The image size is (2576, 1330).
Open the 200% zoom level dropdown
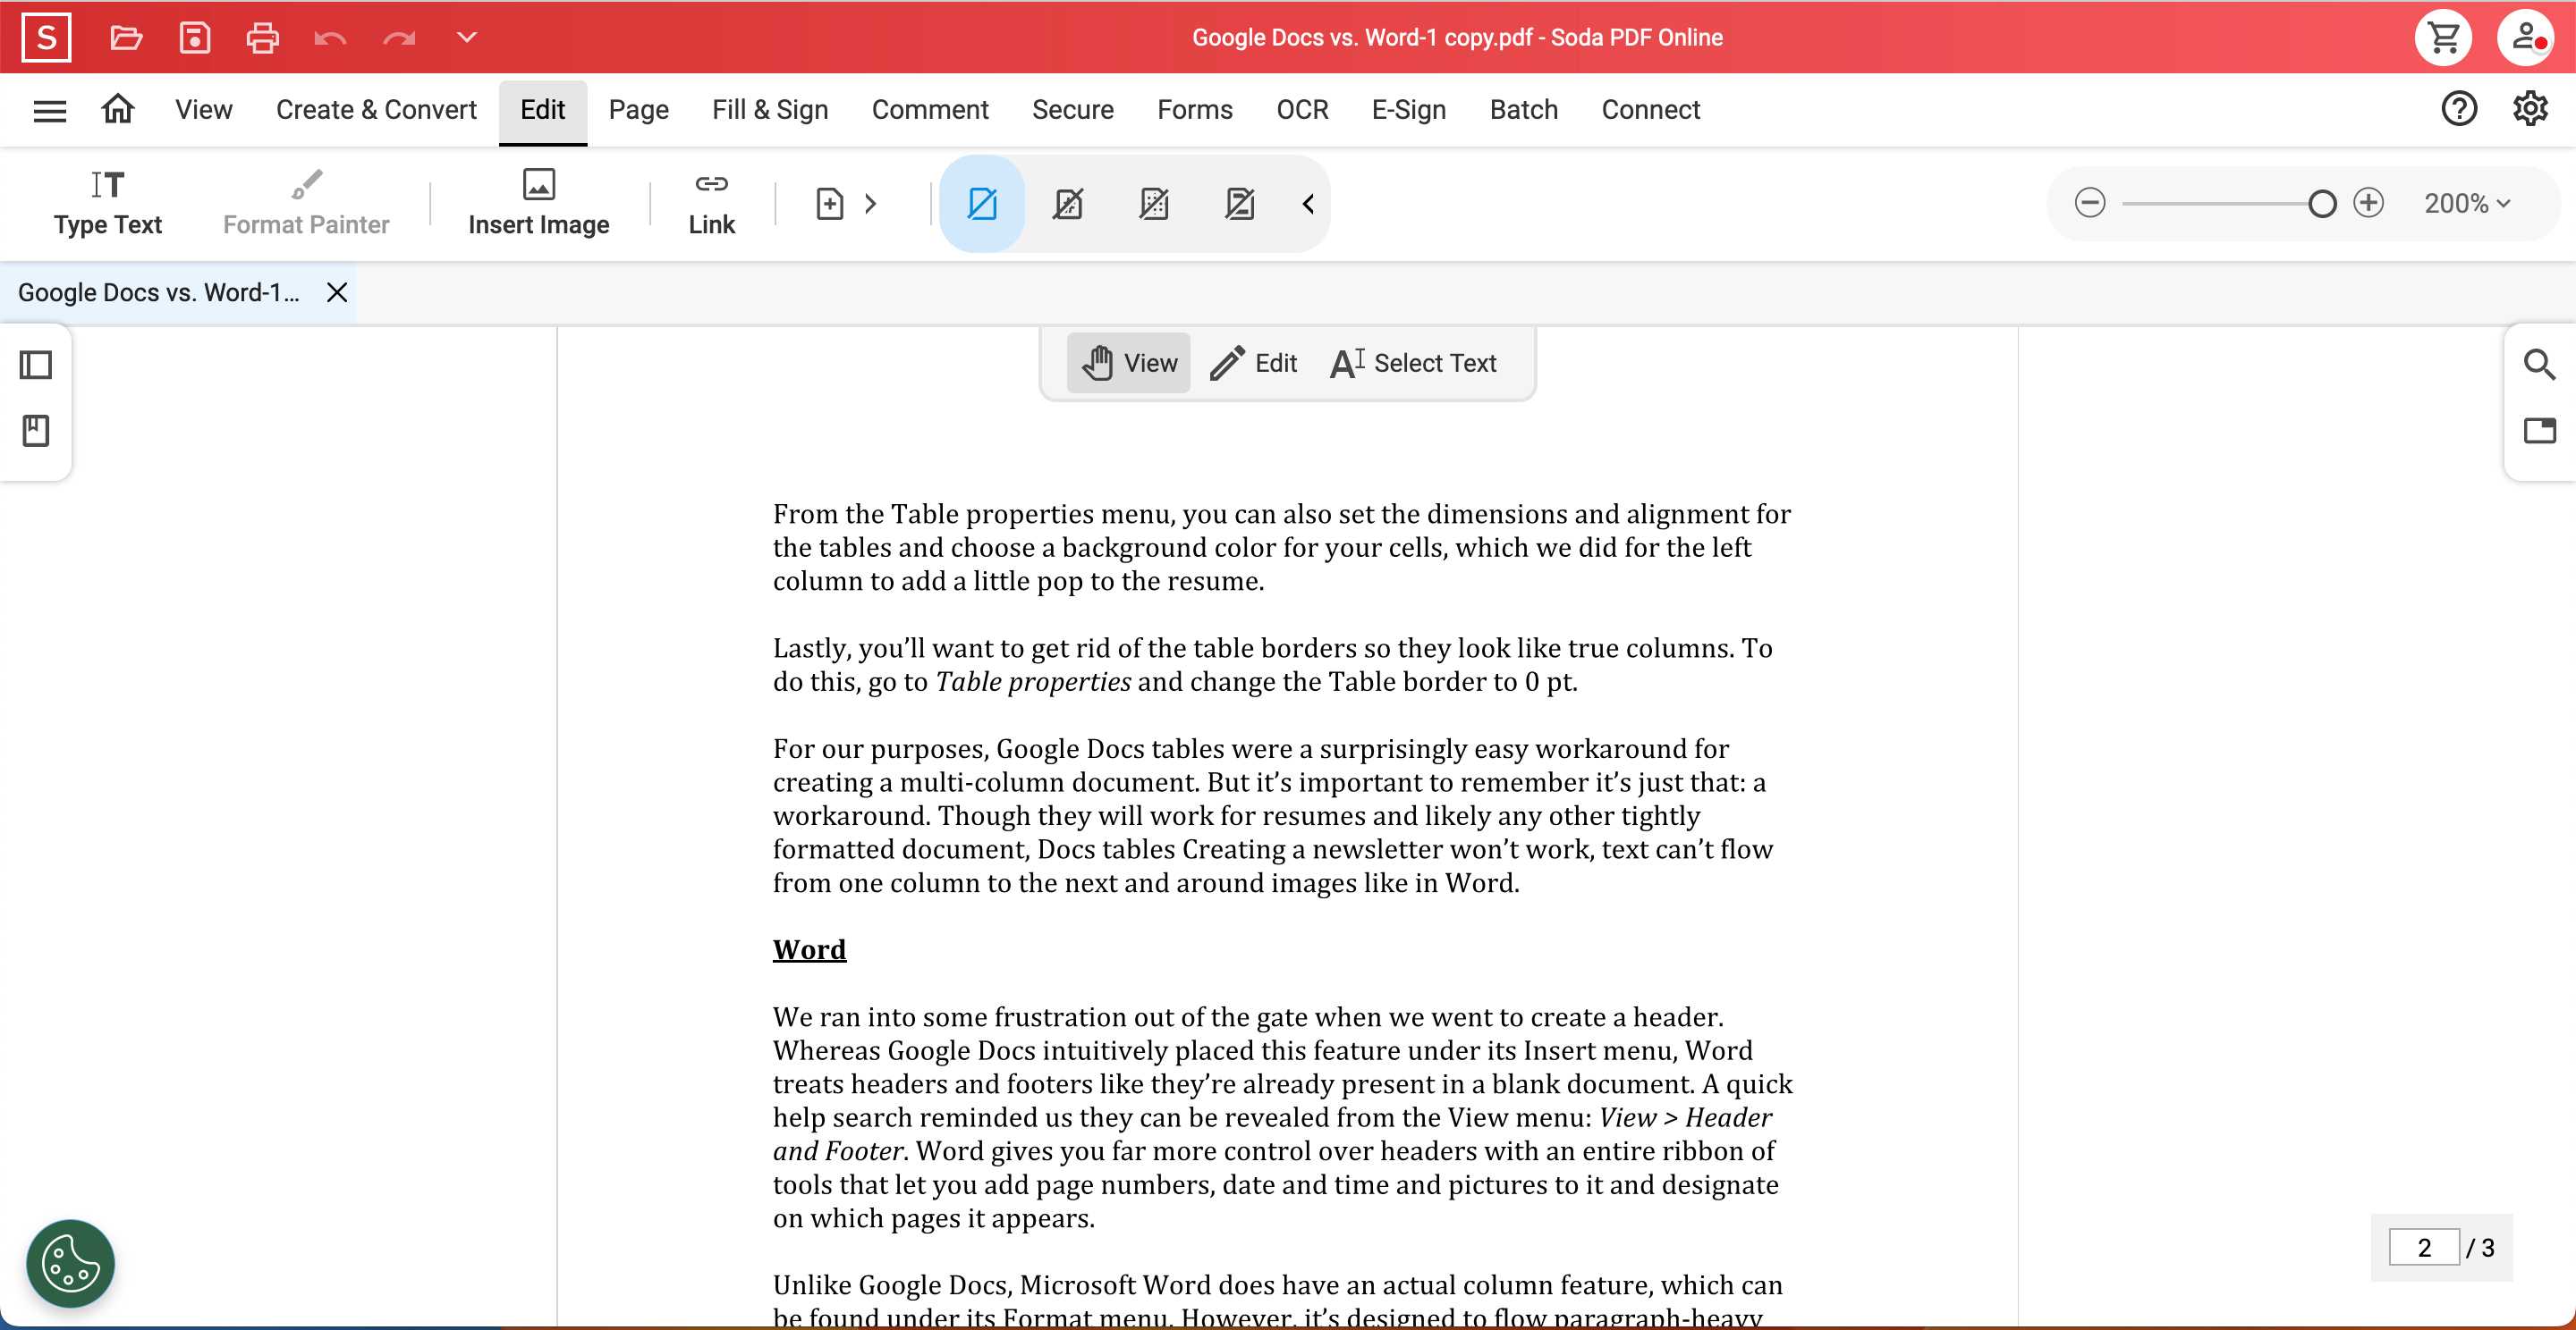pos(2467,204)
